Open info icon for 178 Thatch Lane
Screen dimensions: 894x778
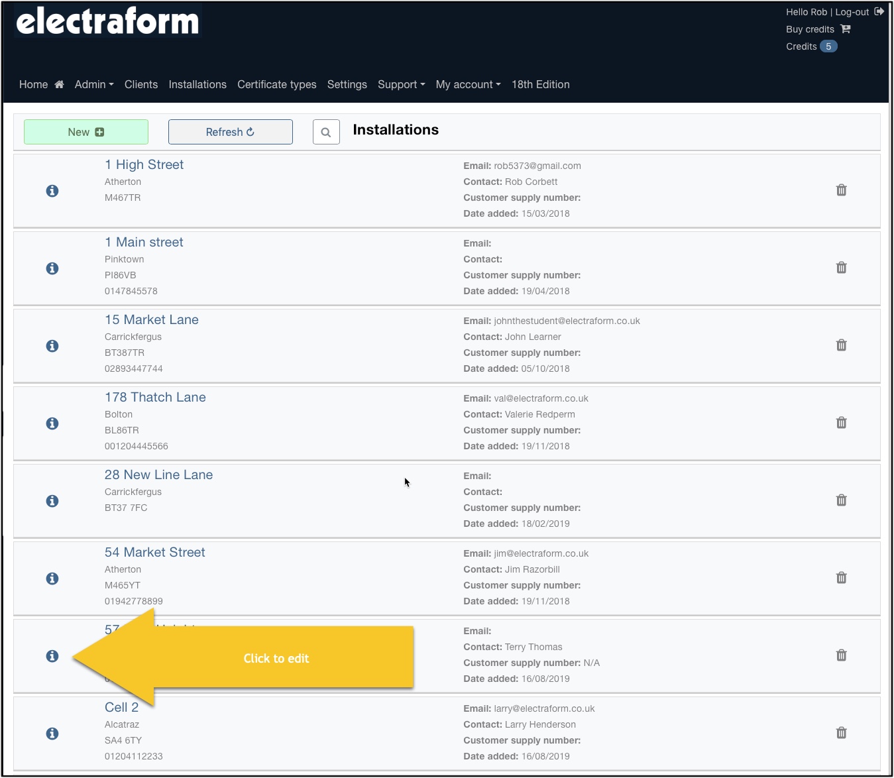coord(52,423)
